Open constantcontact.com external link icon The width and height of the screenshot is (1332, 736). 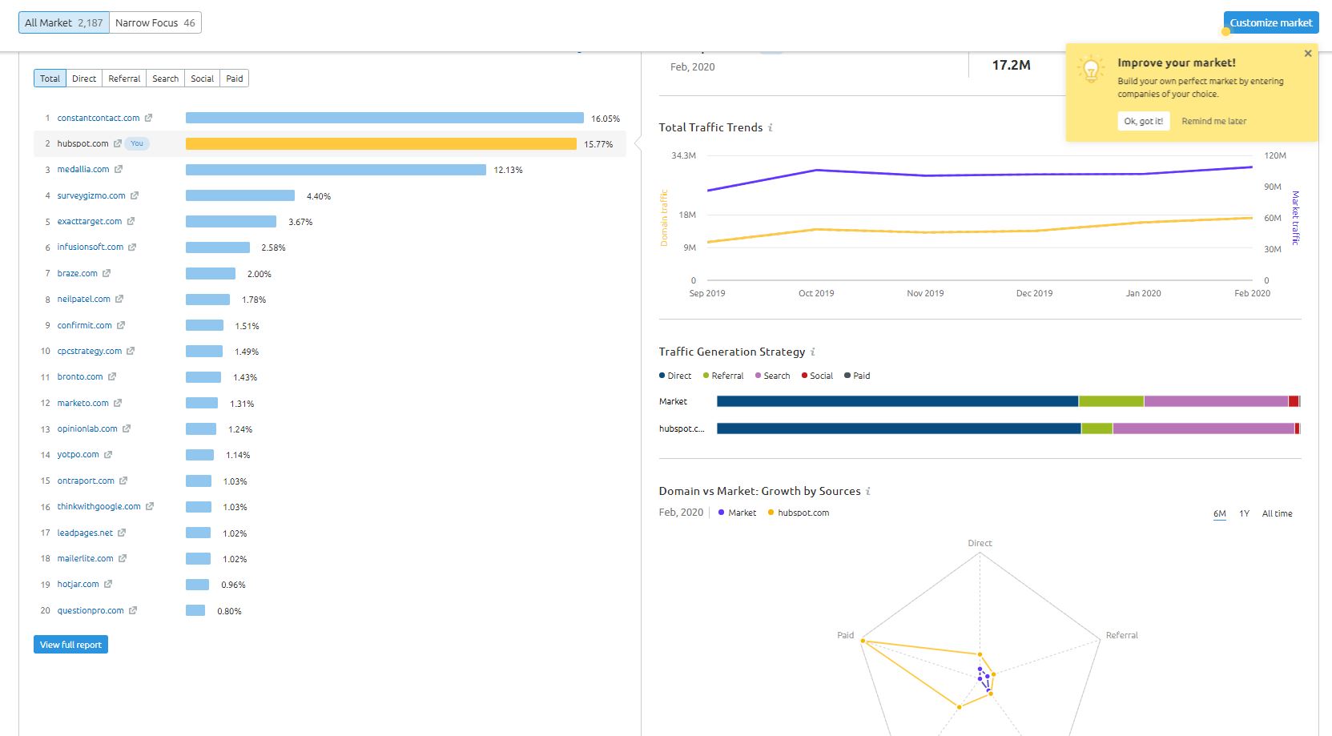(x=148, y=118)
